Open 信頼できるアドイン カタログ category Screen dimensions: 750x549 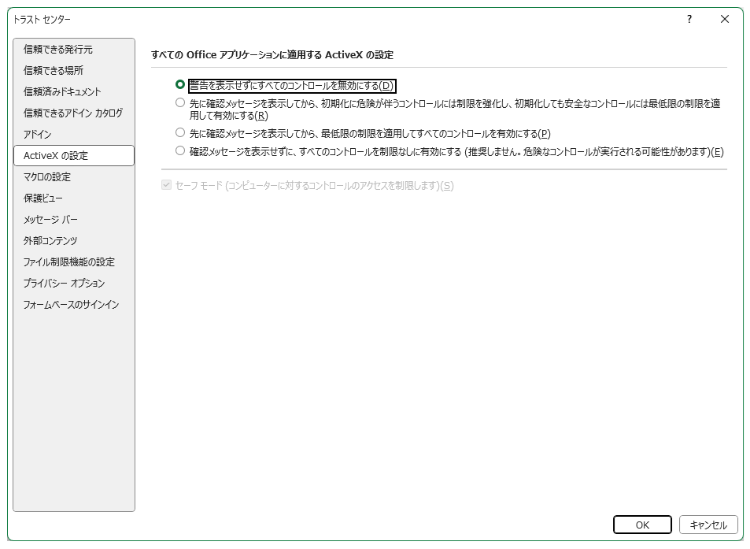tap(73, 113)
